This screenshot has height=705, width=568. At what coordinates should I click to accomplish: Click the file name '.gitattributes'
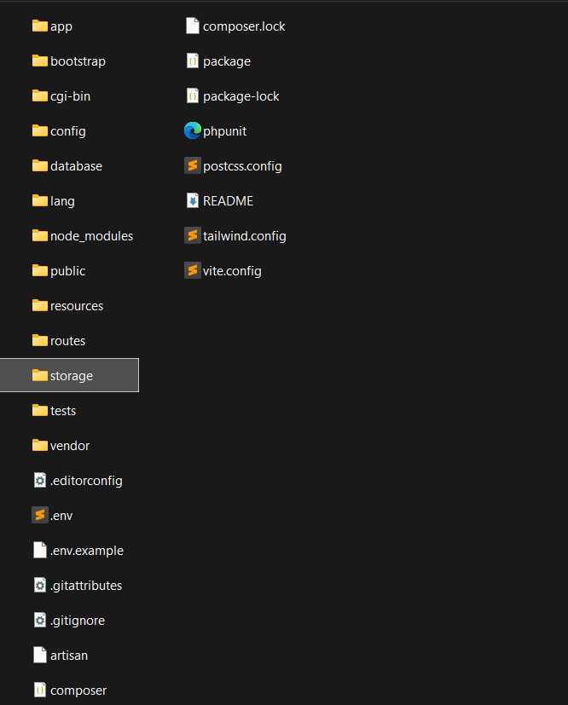pyautogui.click(x=86, y=586)
